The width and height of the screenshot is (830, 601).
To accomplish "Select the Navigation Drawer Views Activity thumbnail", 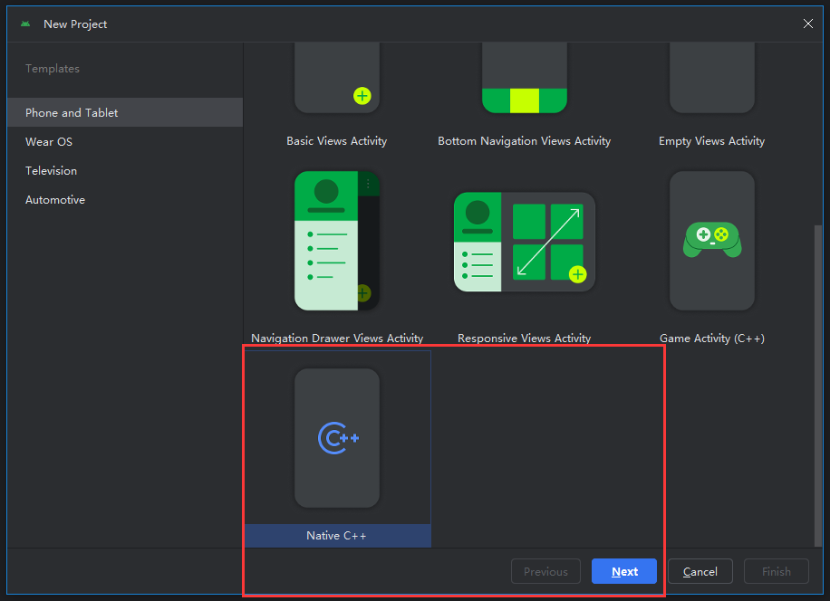I will [337, 241].
